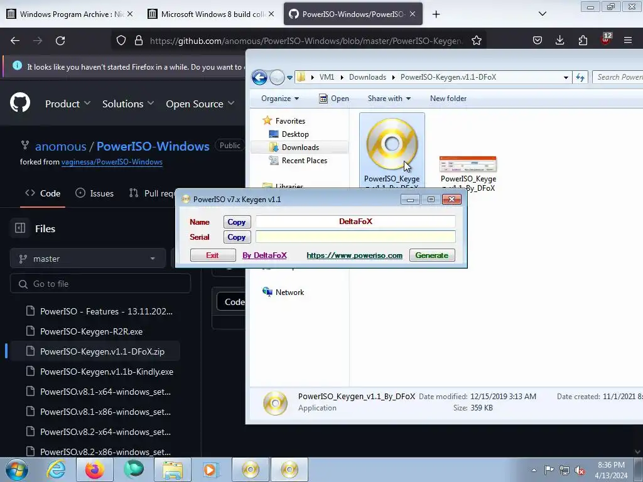Click the uBlock extension icon with badge 12
This screenshot has width=643, height=482.
[x=606, y=39]
